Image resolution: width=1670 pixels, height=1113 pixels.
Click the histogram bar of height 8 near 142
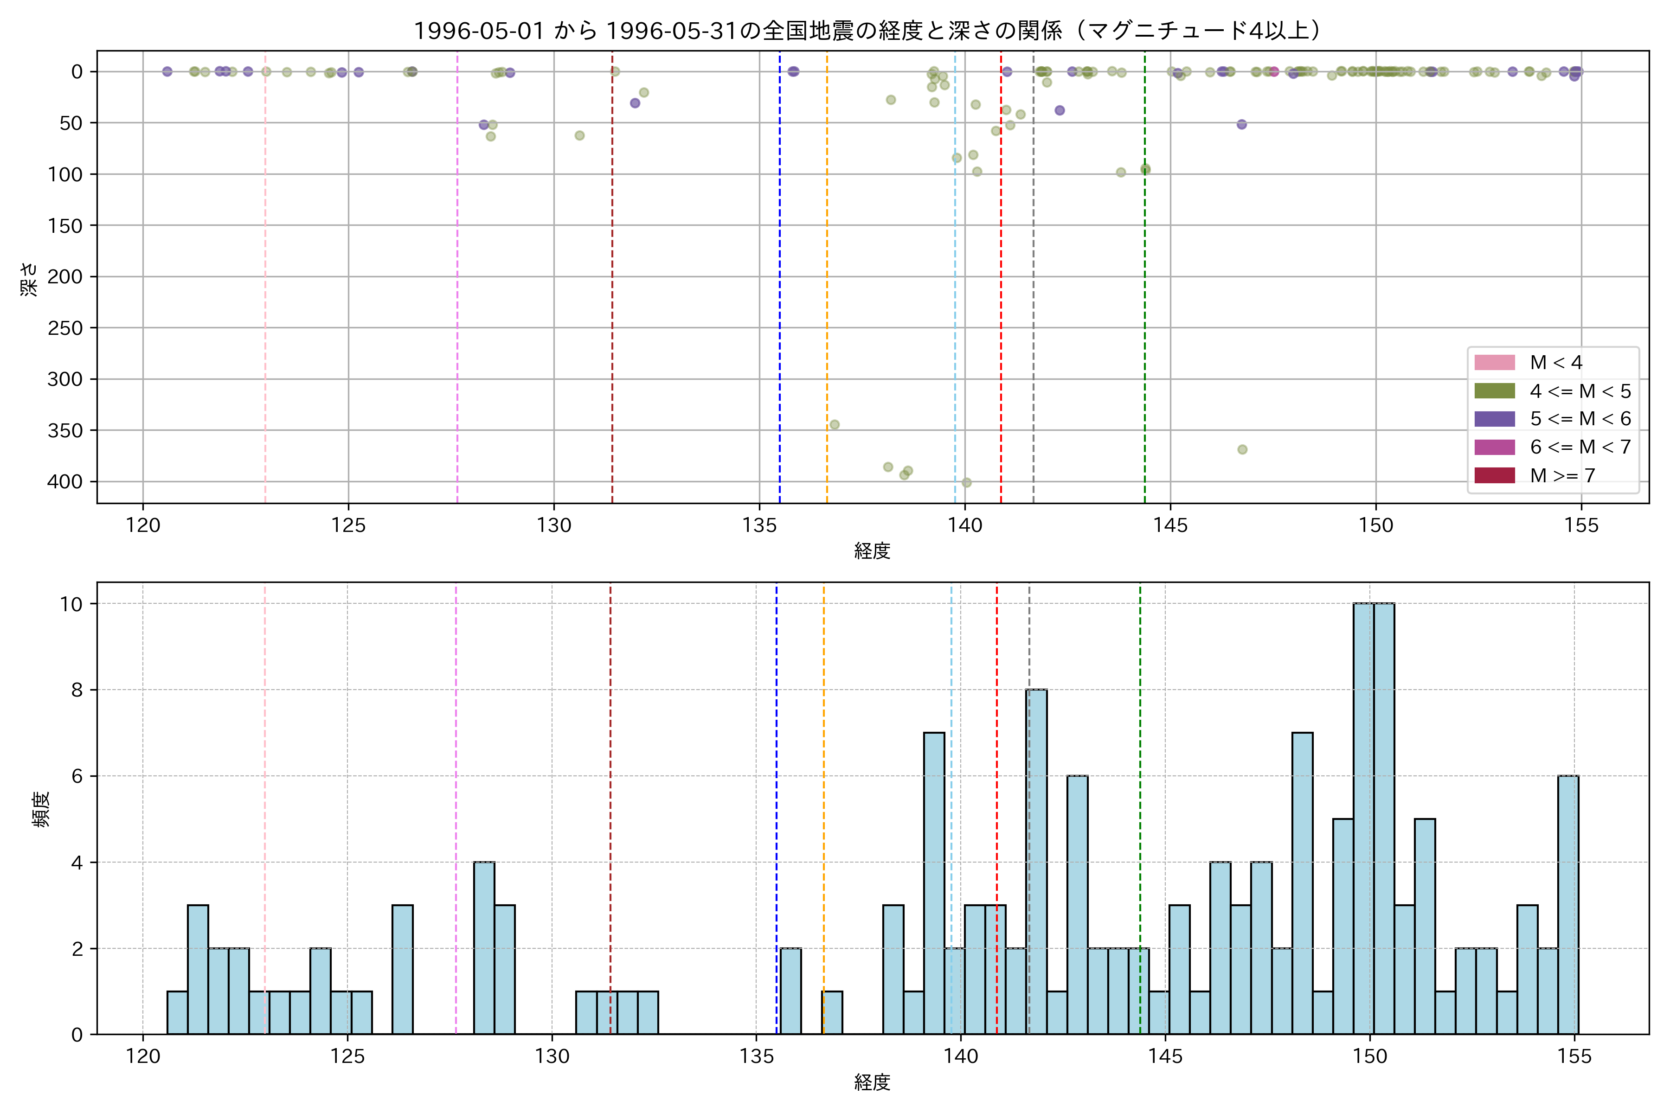point(1037,862)
